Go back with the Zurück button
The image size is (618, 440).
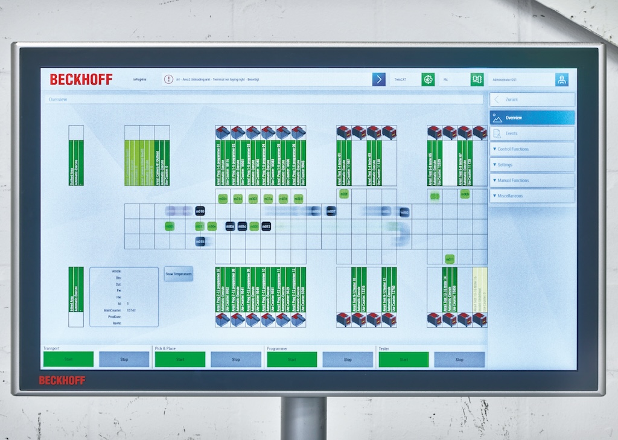point(532,100)
